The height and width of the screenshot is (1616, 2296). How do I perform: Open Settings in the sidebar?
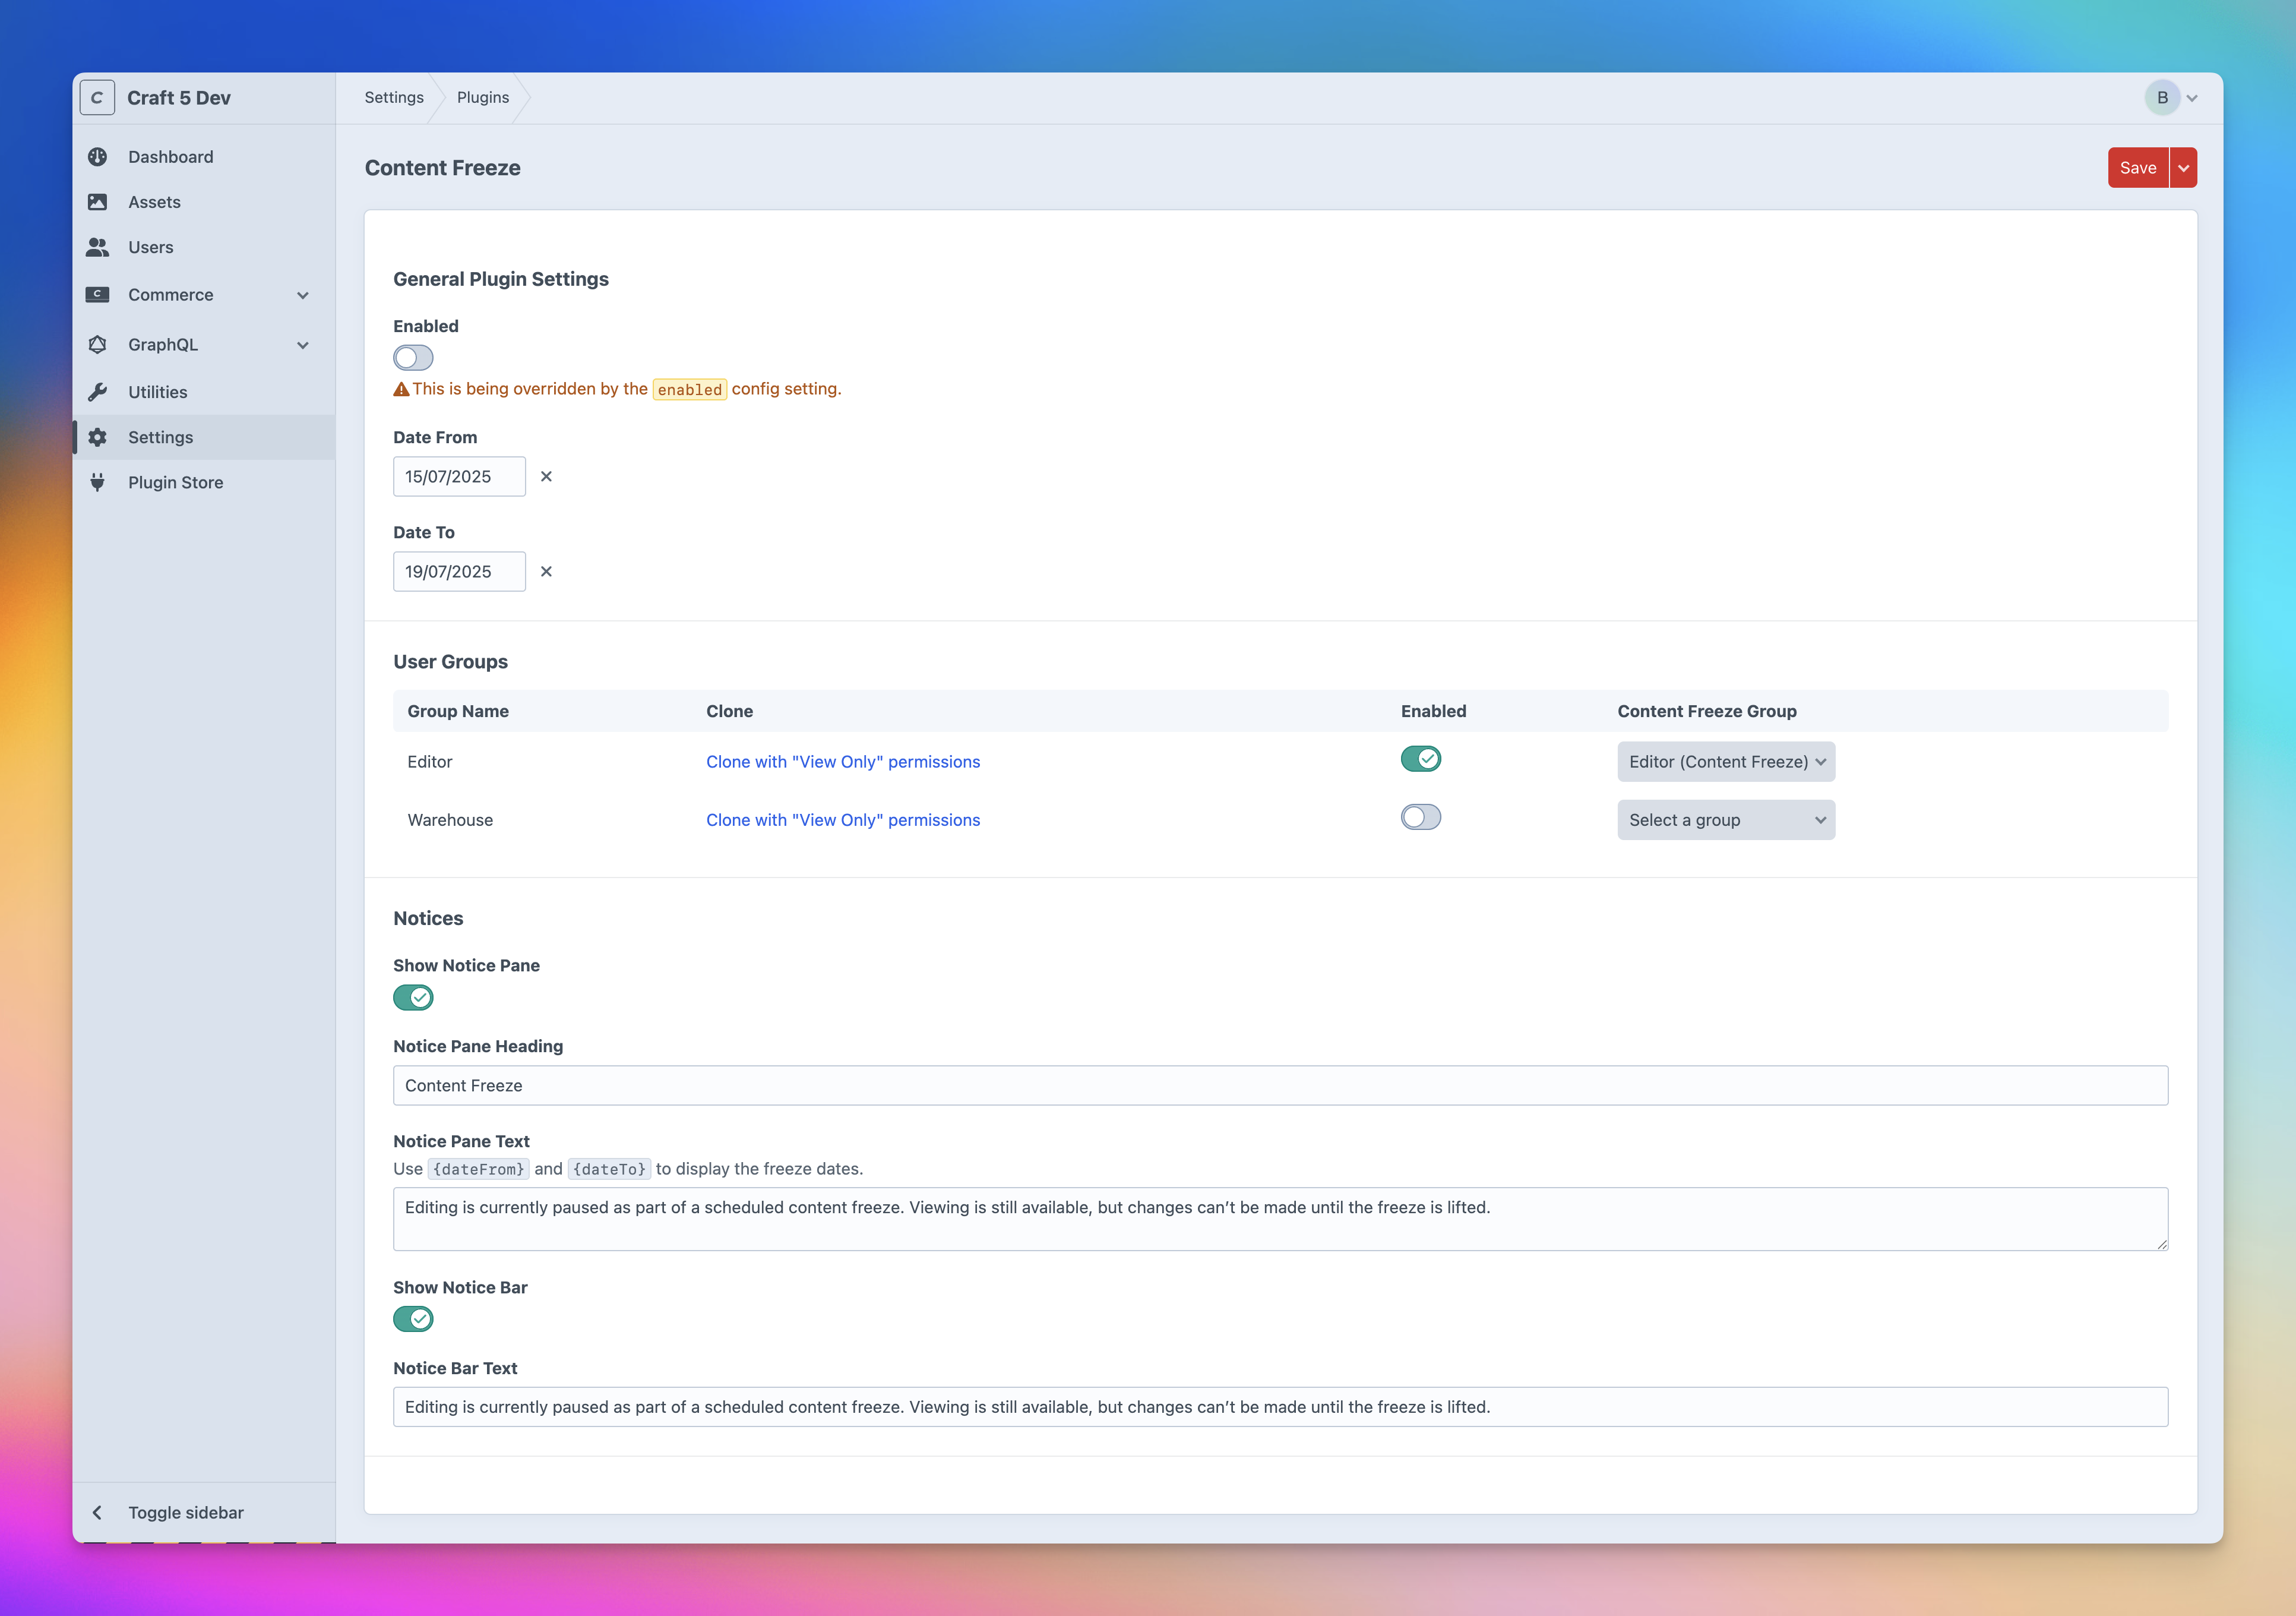coord(161,437)
